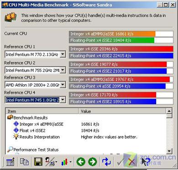Open the dropdown arrow next to user-computer icon

(56, 162)
